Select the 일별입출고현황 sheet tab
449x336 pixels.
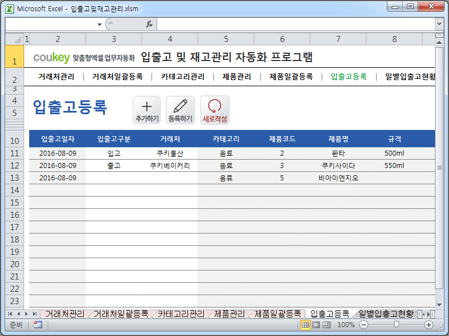point(386,314)
